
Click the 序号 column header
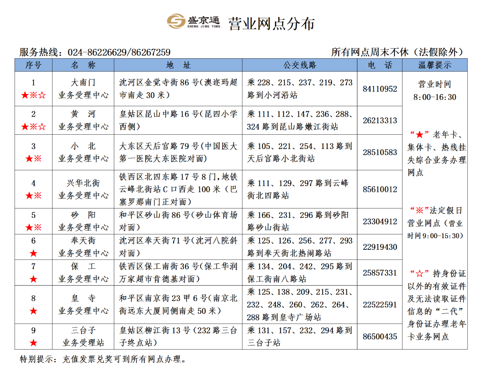click(x=33, y=65)
